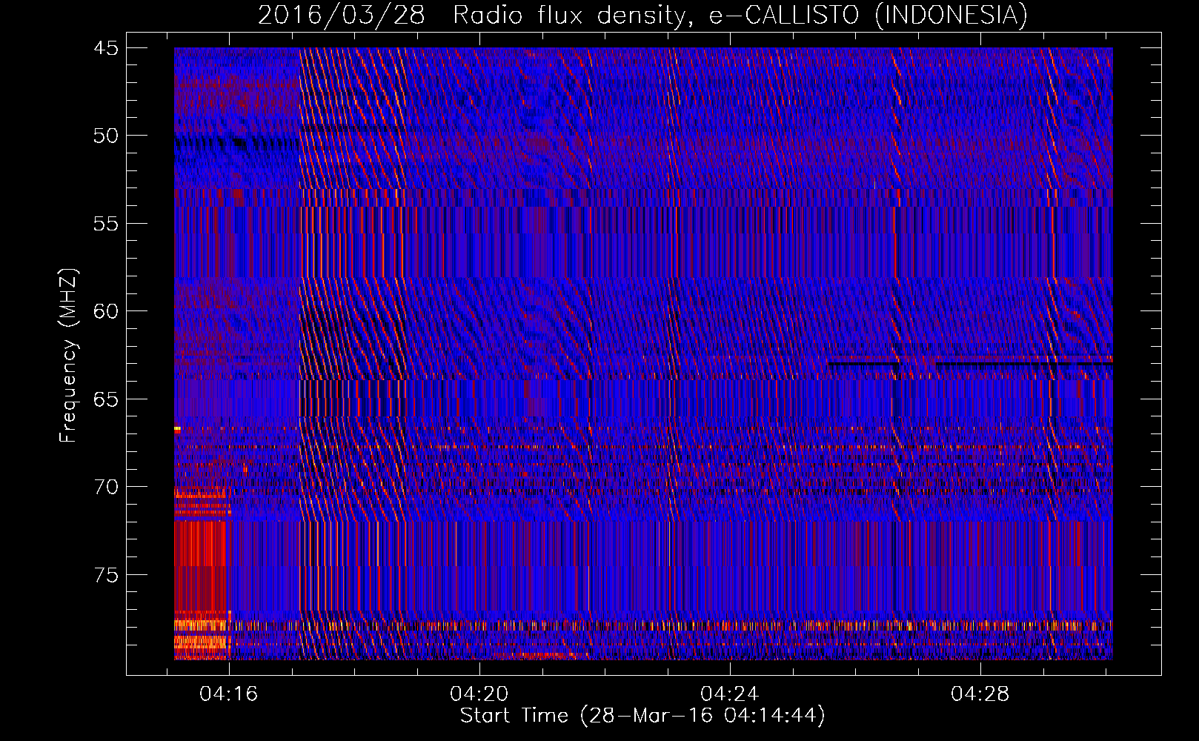
Task: Select the x-axis label "Start Time (28-Mar-16 04:14:44)"
Action: click(x=642, y=716)
